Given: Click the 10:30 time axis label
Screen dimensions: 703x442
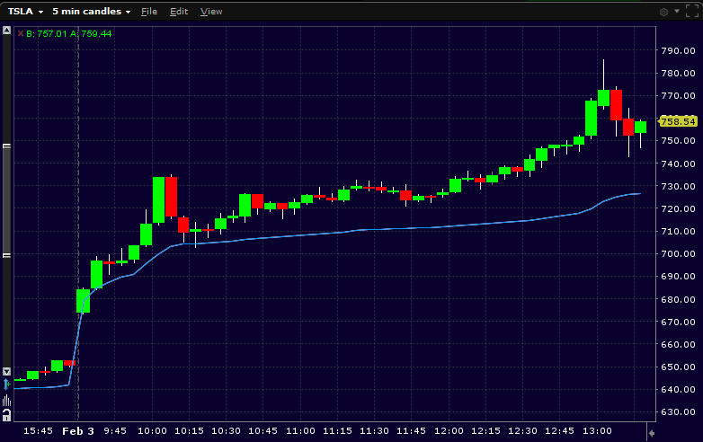Looking at the screenshot, I should point(226,431).
